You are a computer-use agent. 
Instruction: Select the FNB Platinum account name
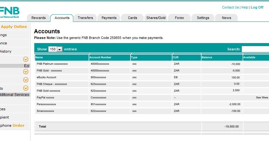click(x=52, y=64)
